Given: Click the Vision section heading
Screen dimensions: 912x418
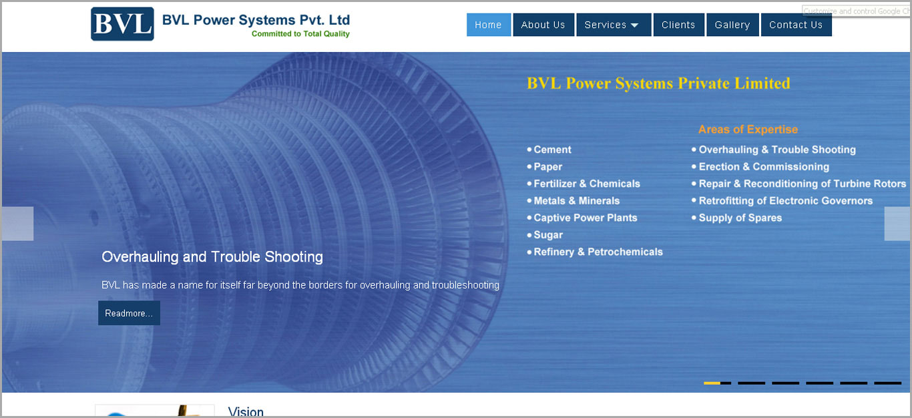Looking at the screenshot, I should pos(246,411).
